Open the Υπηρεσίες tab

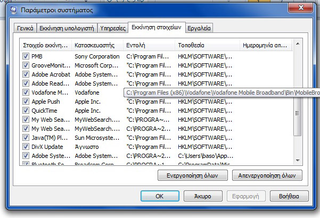pos(113,28)
